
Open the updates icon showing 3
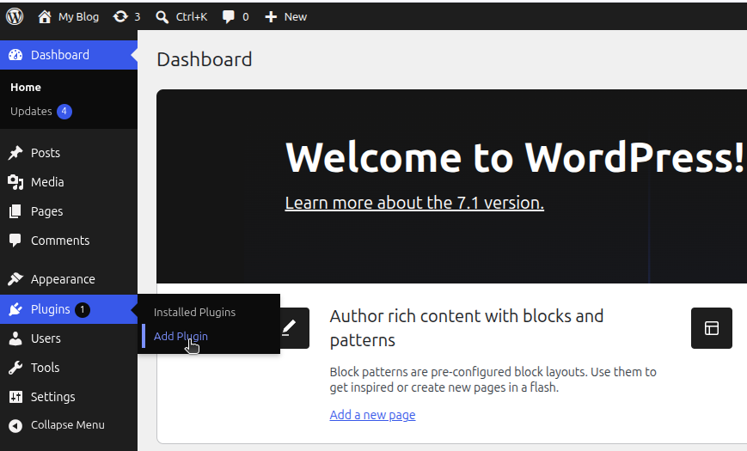click(x=120, y=16)
